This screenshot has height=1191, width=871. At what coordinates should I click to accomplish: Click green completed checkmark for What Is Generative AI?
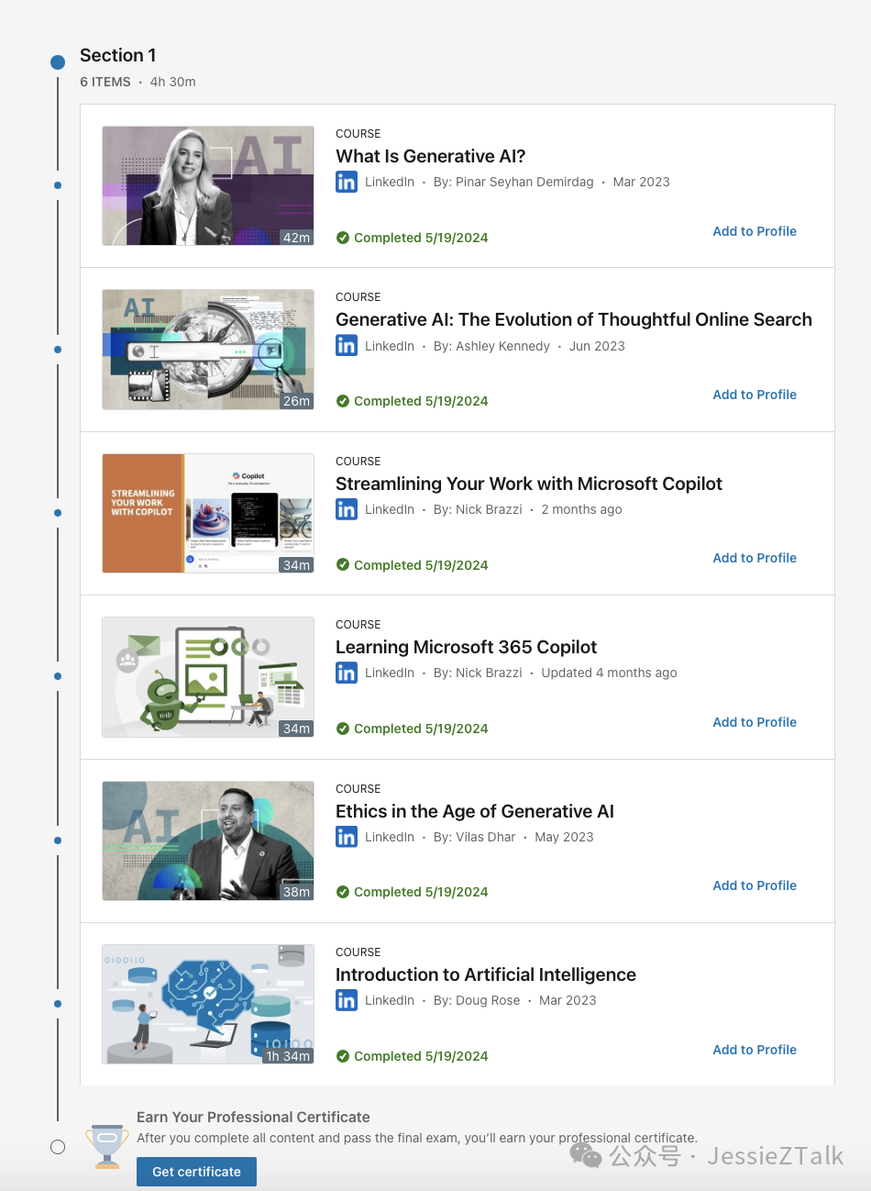click(x=343, y=238)
